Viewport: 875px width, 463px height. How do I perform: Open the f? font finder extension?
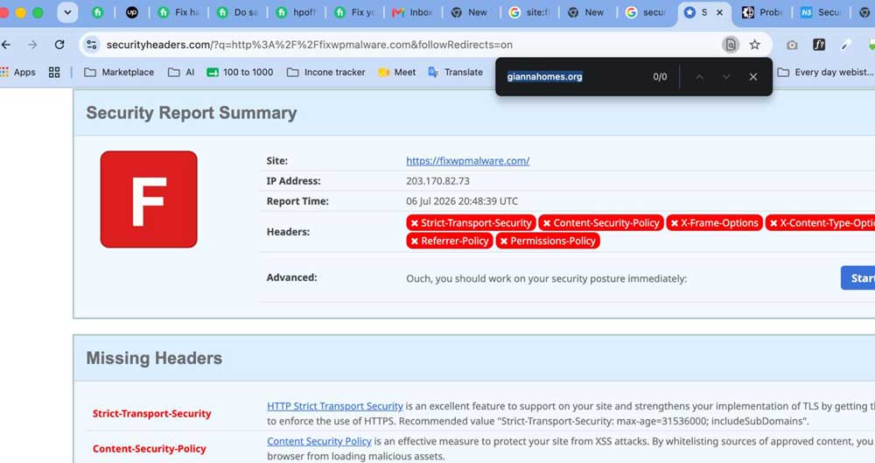[819, 45]
